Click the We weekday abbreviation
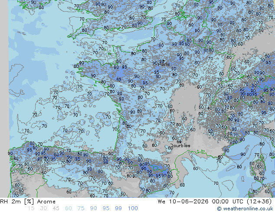Screen dimensions: 275x212 pos(161,202)
